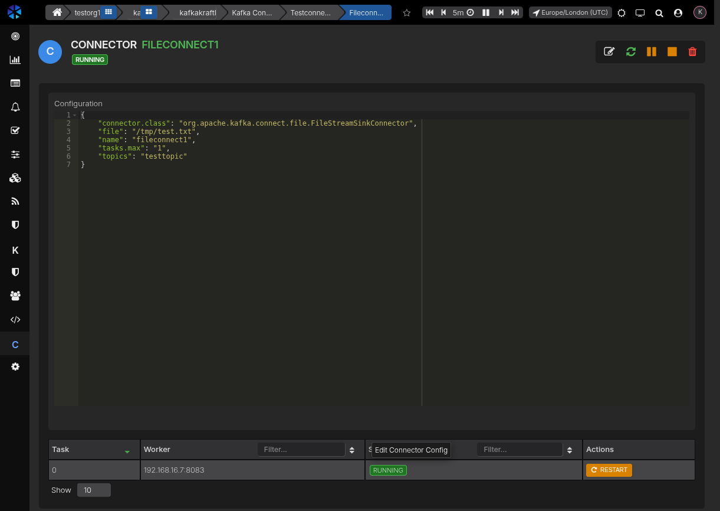Click the Worker column filter field
This screenshot has height=511, width=720.
click(x=301, y=450)
